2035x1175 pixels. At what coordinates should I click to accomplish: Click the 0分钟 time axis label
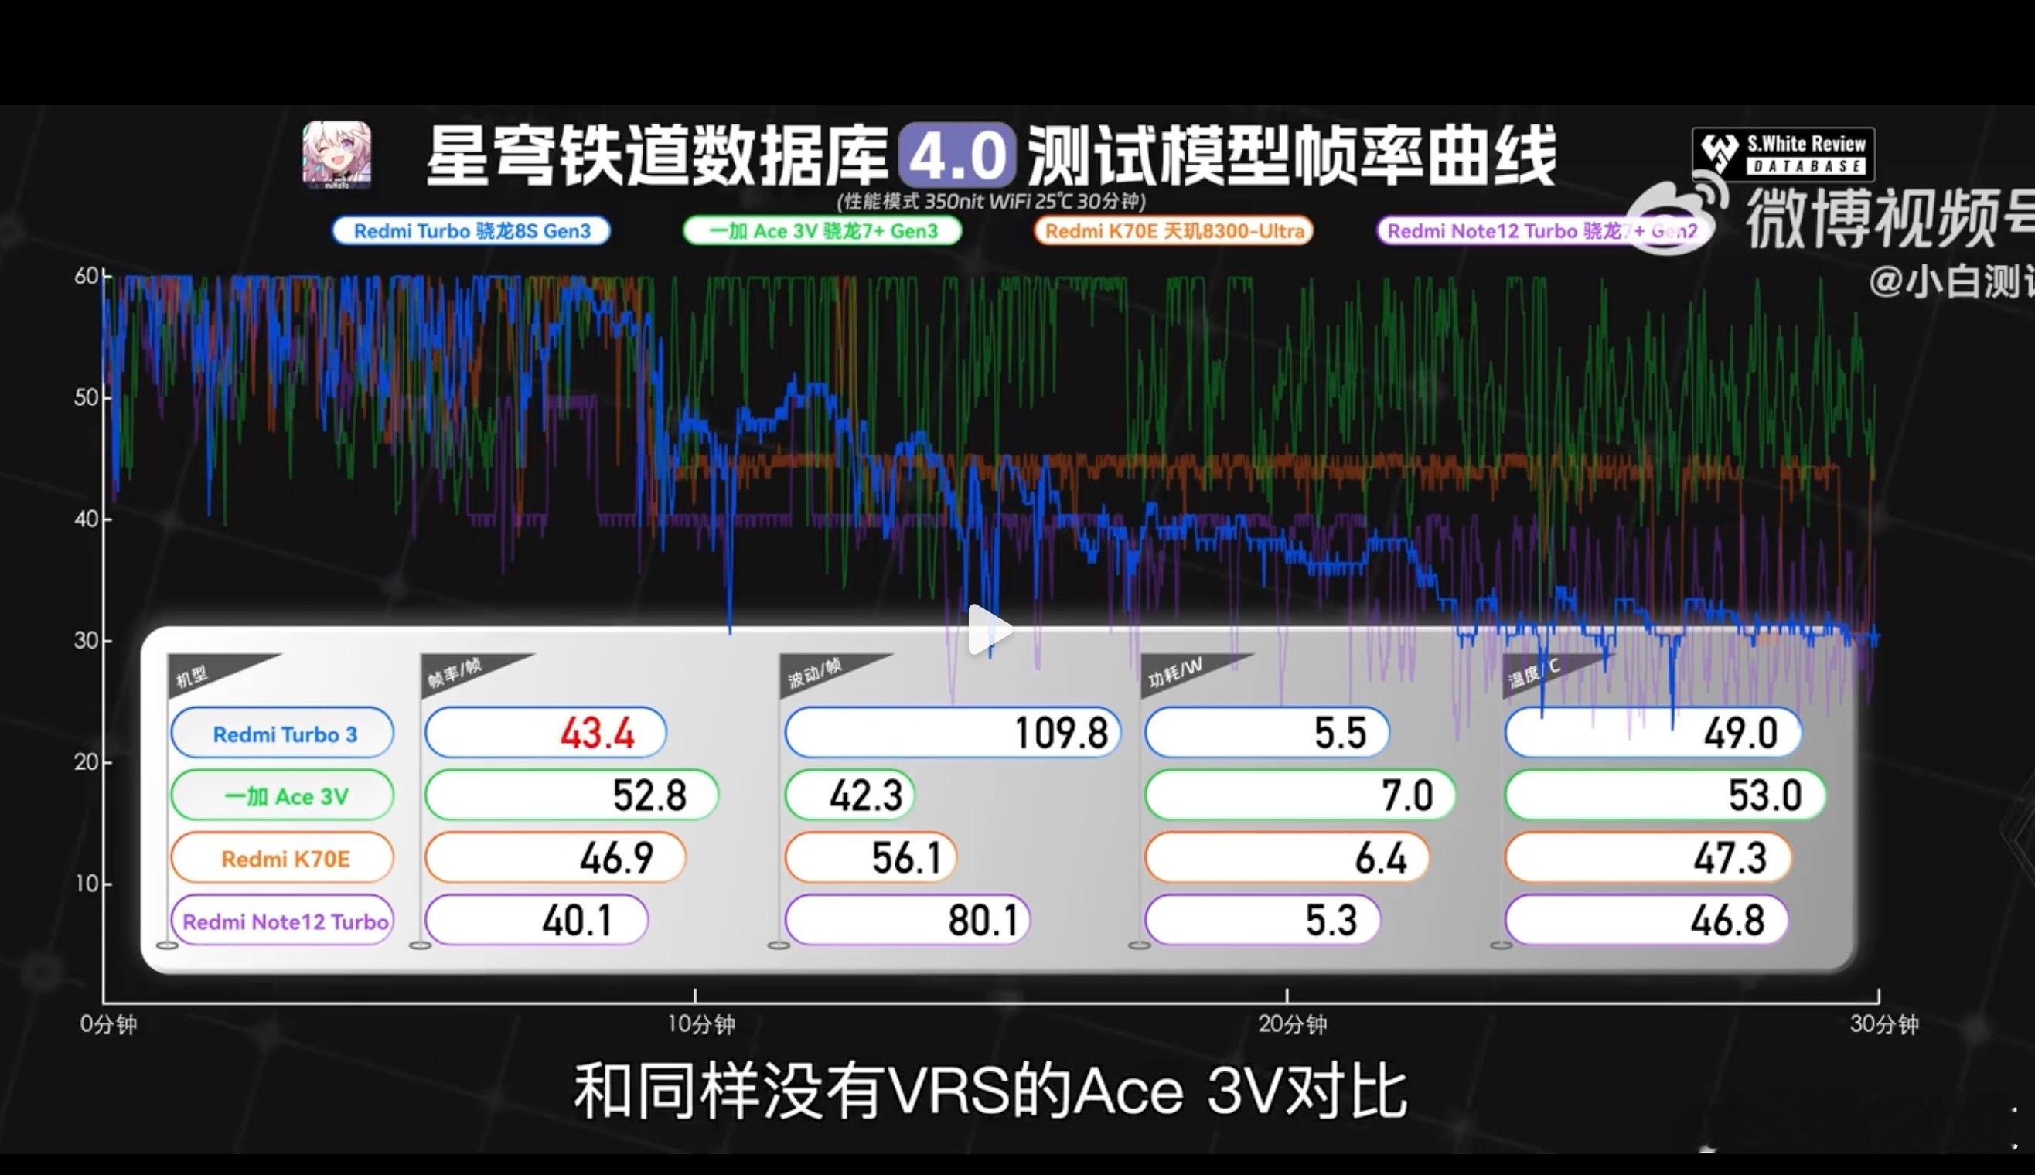(108, 1025)
